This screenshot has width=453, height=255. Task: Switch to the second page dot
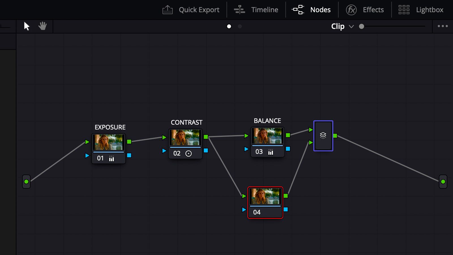click(240, 26)
